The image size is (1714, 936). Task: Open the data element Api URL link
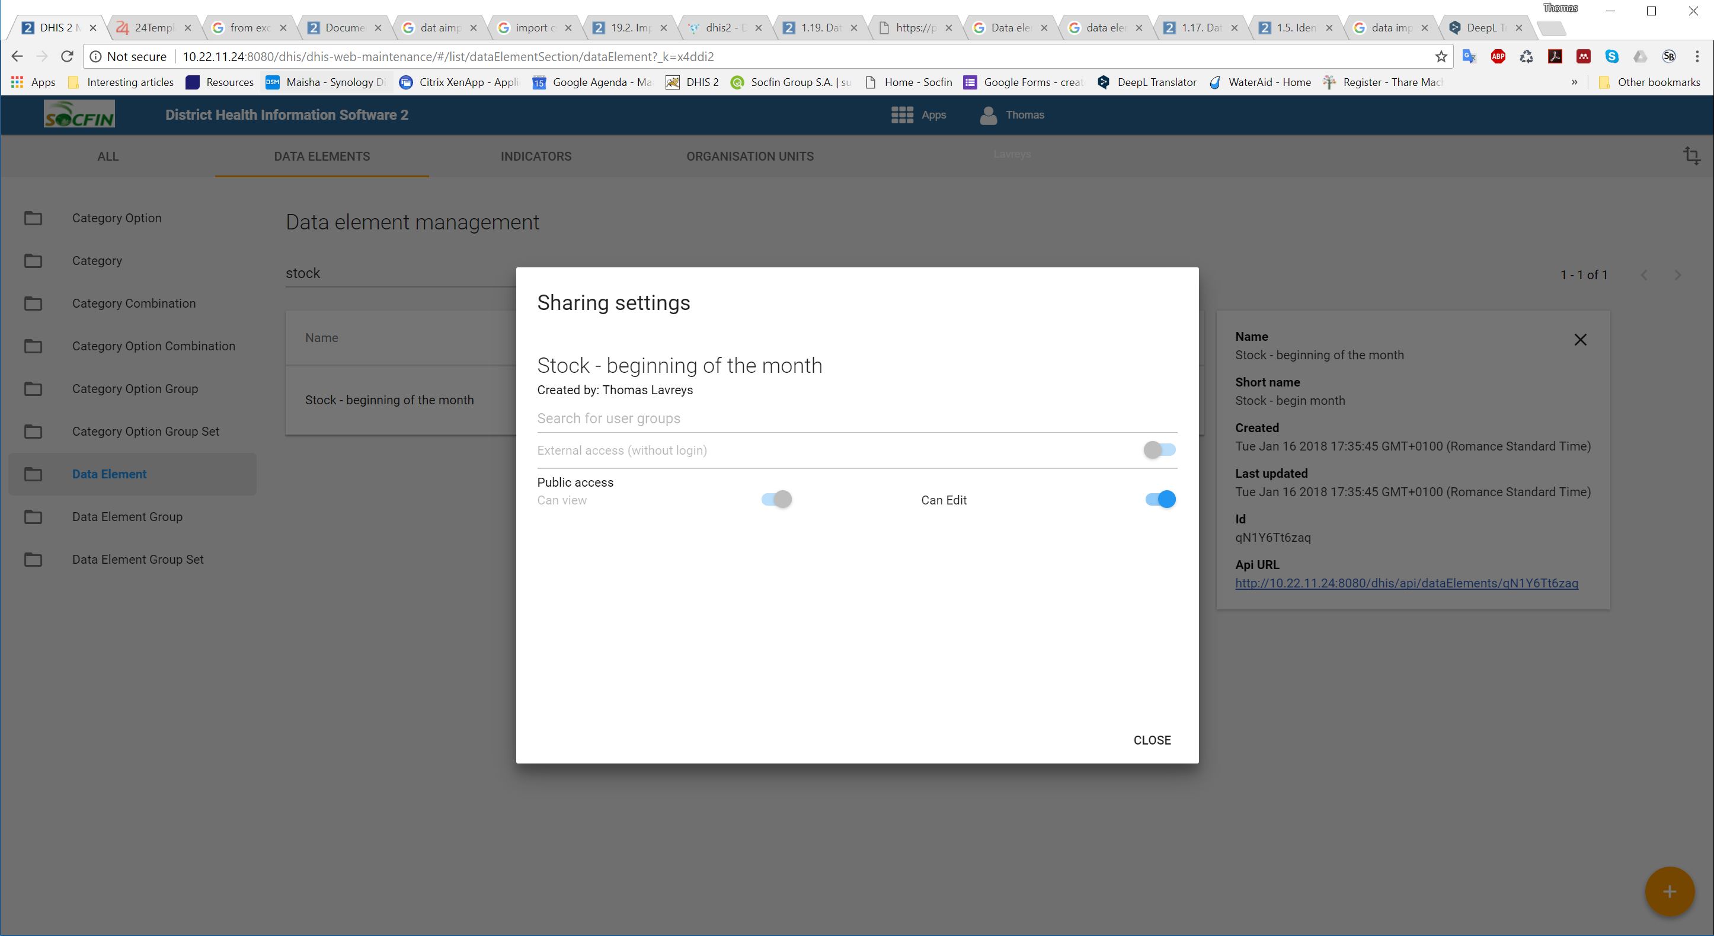(1406, 583)
